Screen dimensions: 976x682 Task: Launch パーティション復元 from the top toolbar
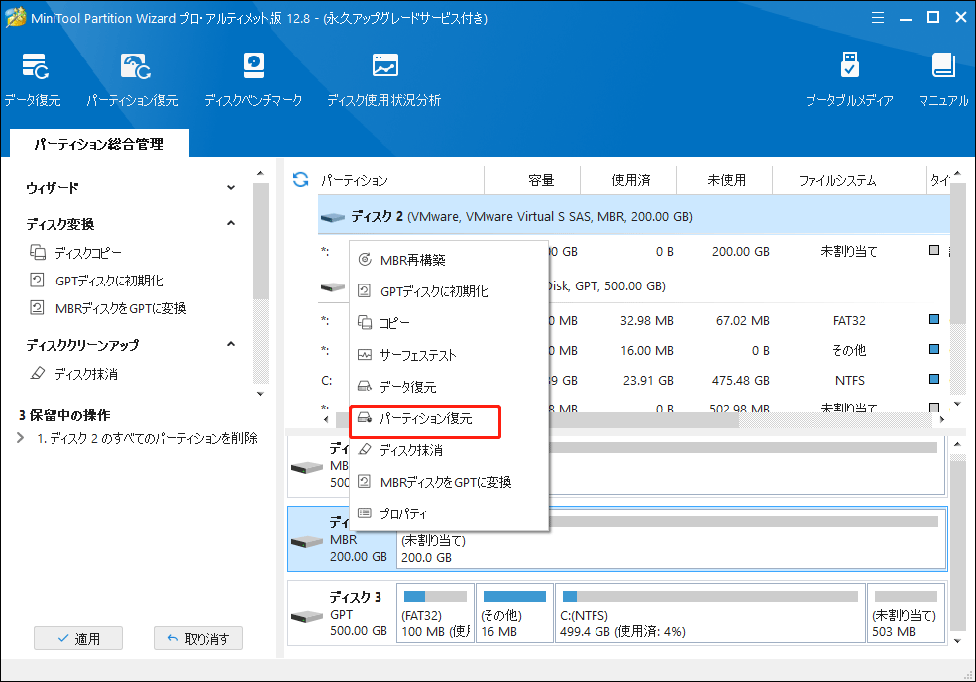pyautogui.click(x=132, y=79)
